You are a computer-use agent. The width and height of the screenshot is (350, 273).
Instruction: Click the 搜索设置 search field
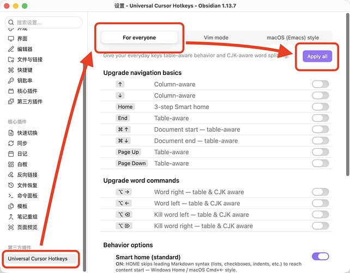click(x=44, y=22)
